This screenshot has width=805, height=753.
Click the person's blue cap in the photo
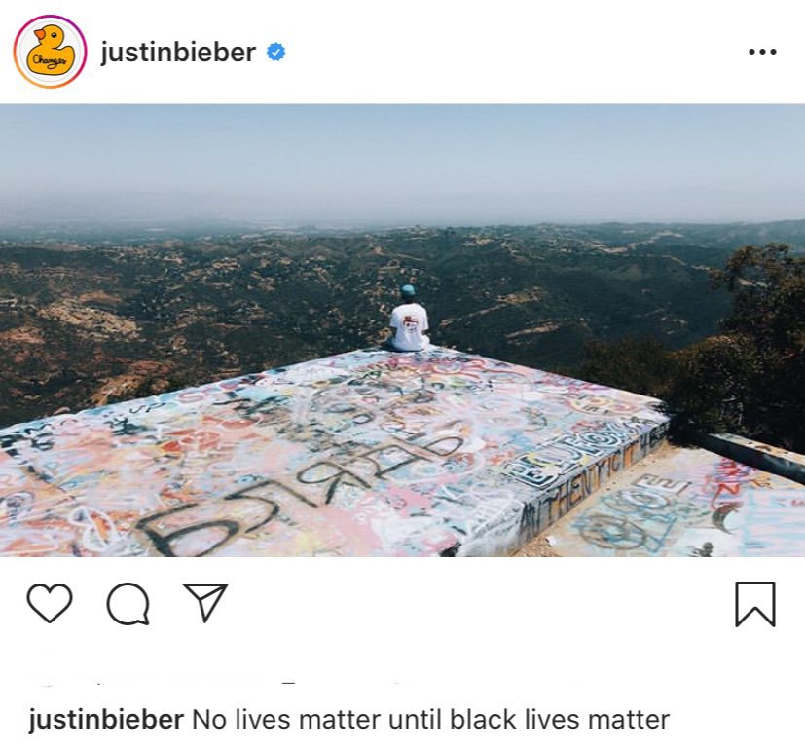[408, 290]
